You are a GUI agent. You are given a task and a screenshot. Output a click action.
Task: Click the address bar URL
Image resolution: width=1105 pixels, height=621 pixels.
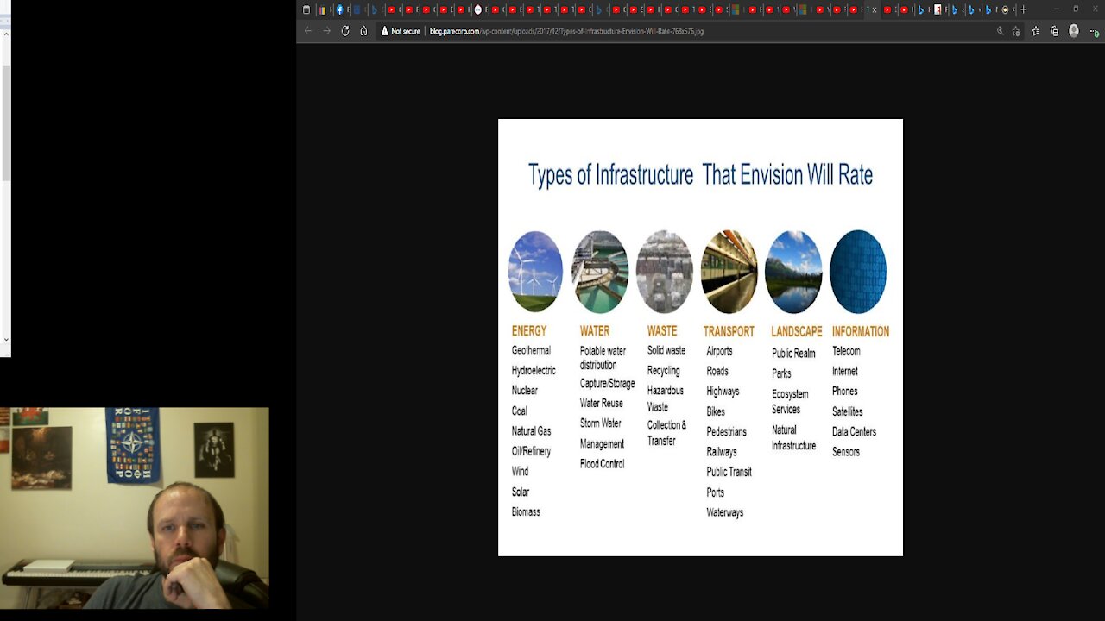point(566,31)
